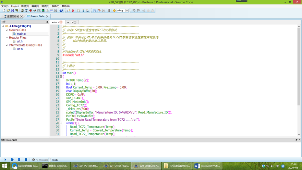This screenshot has height=170, width=302.
Task: Click the Cut scissors icon
Action: [x=144, y=11]
